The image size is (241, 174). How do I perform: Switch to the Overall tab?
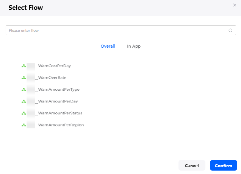coord(108,46)
